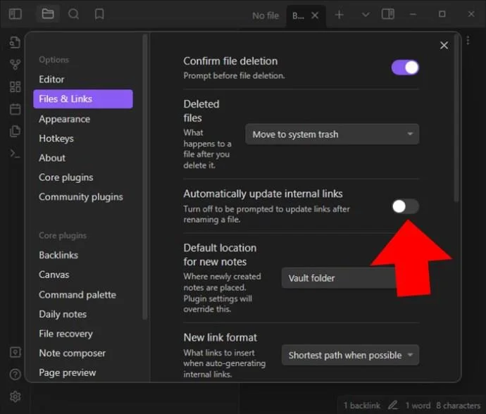Open Default location for new notes dropdown
Screen dimensions: 486x414
[x=350, y=278]
